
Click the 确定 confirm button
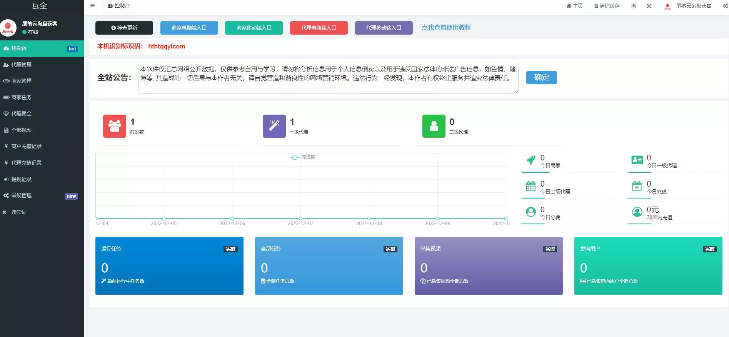[542, 77]
